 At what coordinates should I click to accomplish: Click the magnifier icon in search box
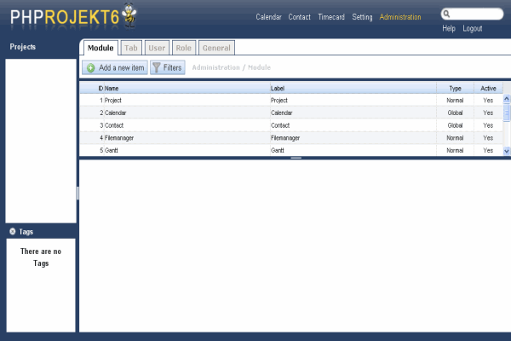coord(446,14)
